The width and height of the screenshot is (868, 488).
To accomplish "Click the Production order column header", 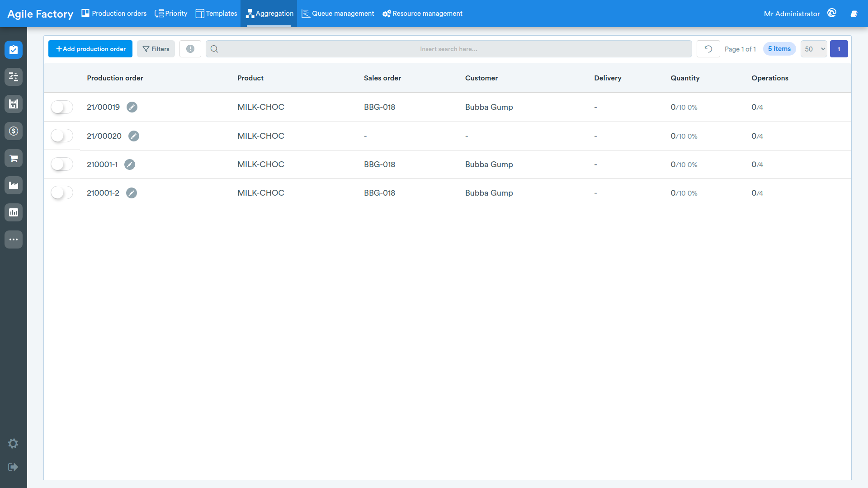I will pyautogui.click(x=115, y=78).
